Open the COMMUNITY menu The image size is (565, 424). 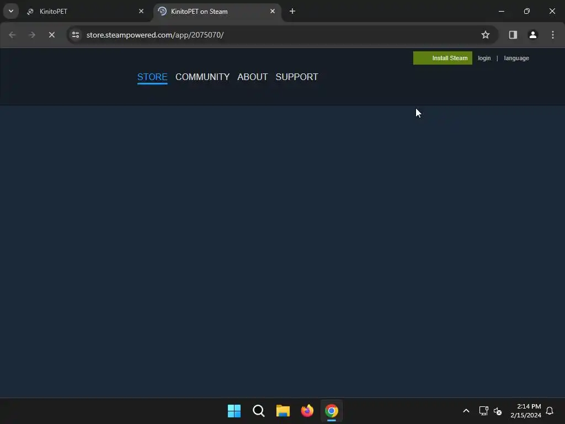(202, 77)
